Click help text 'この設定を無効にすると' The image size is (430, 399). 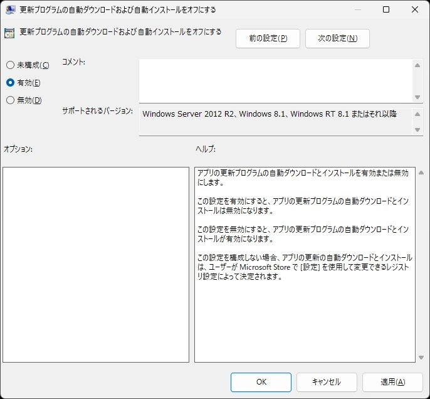pos(232,229)
